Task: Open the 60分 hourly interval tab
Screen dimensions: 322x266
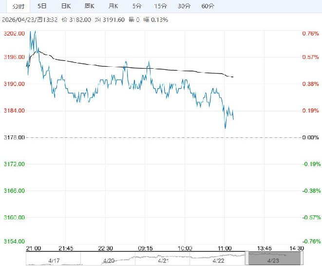Action: (x=208, y=6)
